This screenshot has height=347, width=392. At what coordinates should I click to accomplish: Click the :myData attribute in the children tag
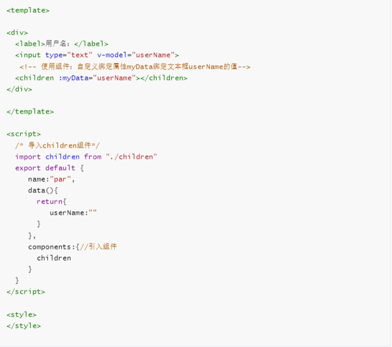pos(73,78)
